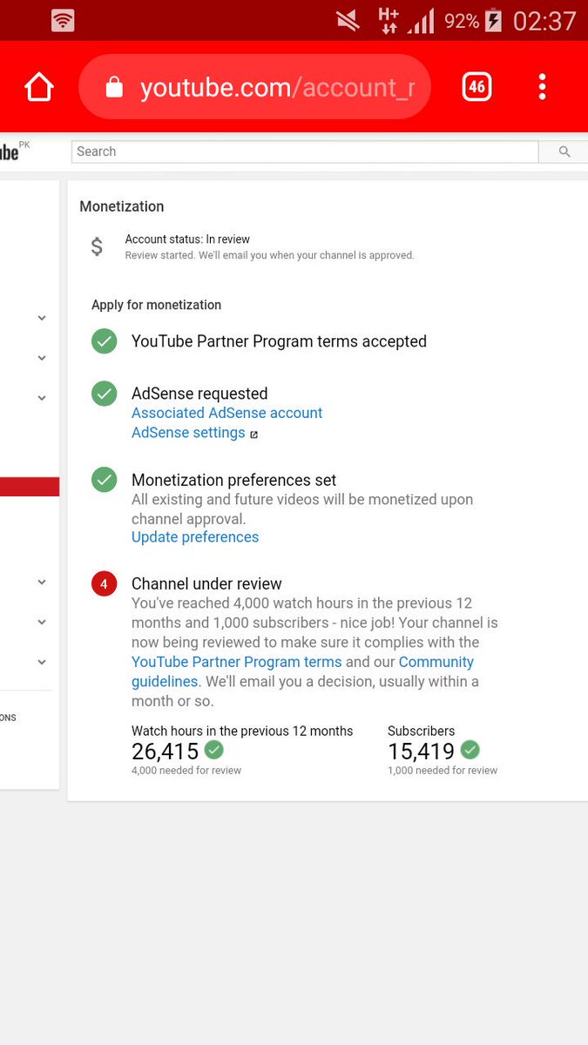Expand sidebar chevron beside Channel under review

[42, 582]
